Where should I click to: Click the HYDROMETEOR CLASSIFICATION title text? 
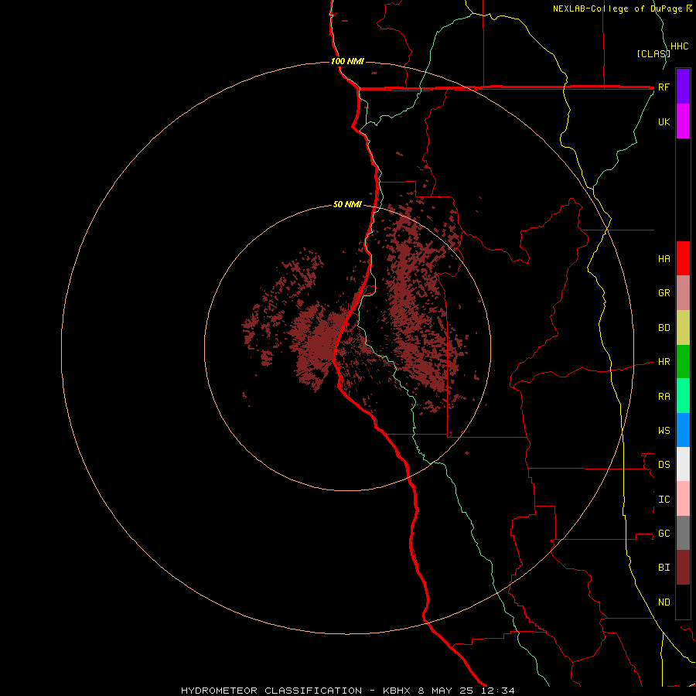coord(271,691)
